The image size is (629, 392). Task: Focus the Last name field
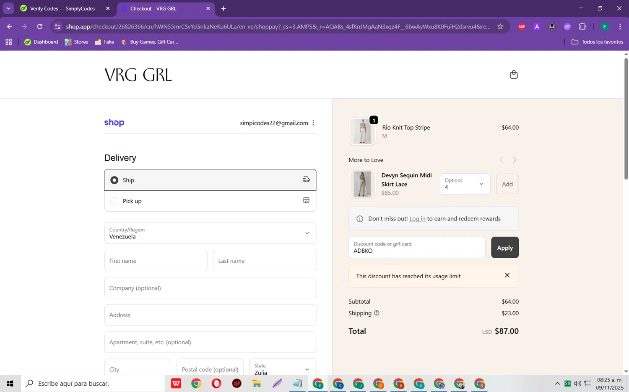265,260
